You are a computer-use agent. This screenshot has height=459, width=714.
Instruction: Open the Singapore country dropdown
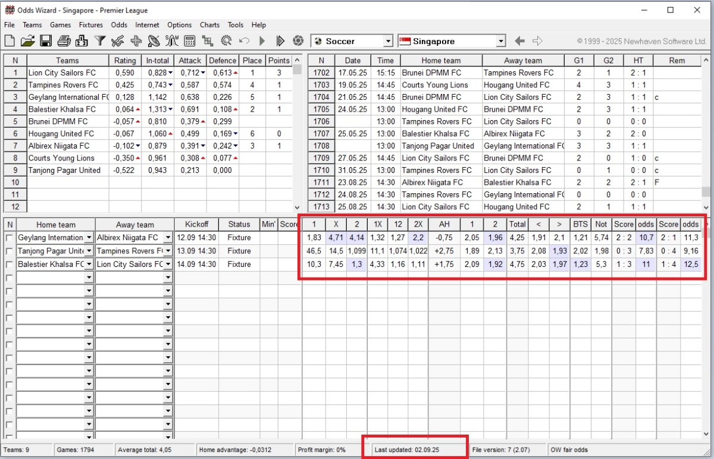tap(500, 41)
